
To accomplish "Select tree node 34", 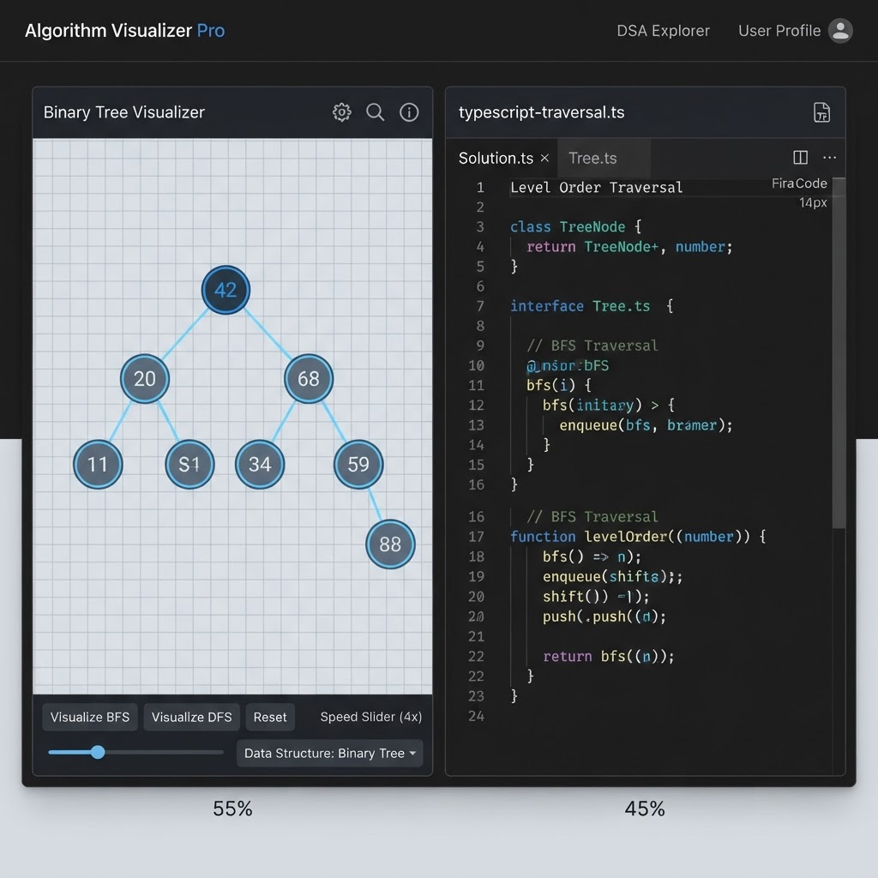I will 260,464.
